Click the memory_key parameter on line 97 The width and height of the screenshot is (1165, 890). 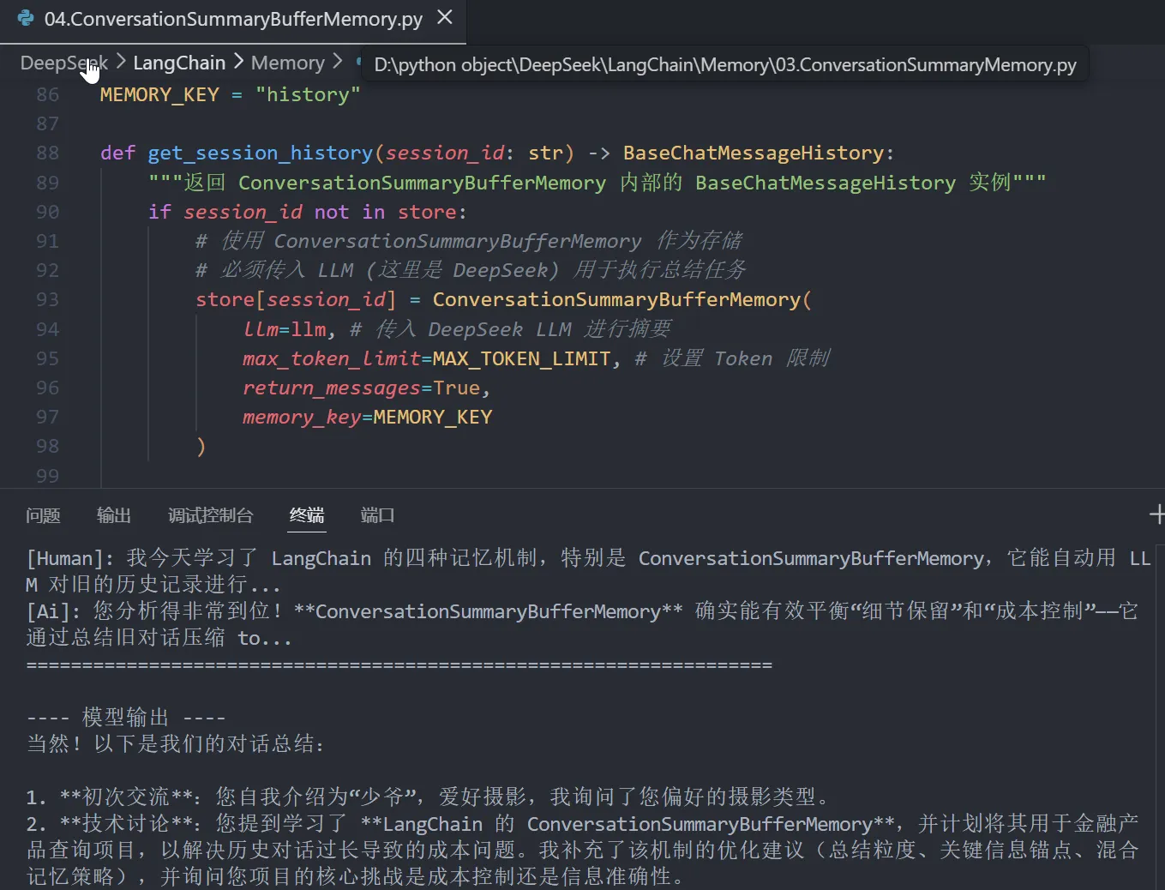pos(302,418)
